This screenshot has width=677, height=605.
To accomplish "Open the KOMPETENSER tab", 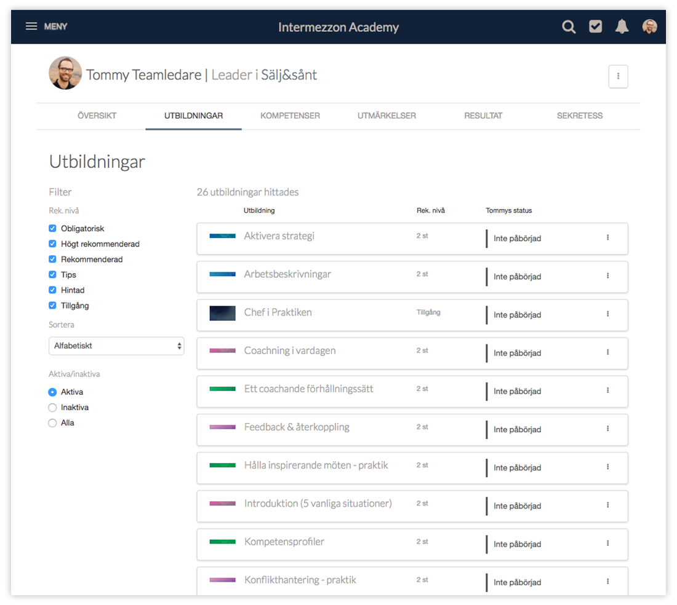I will (290, 116).
